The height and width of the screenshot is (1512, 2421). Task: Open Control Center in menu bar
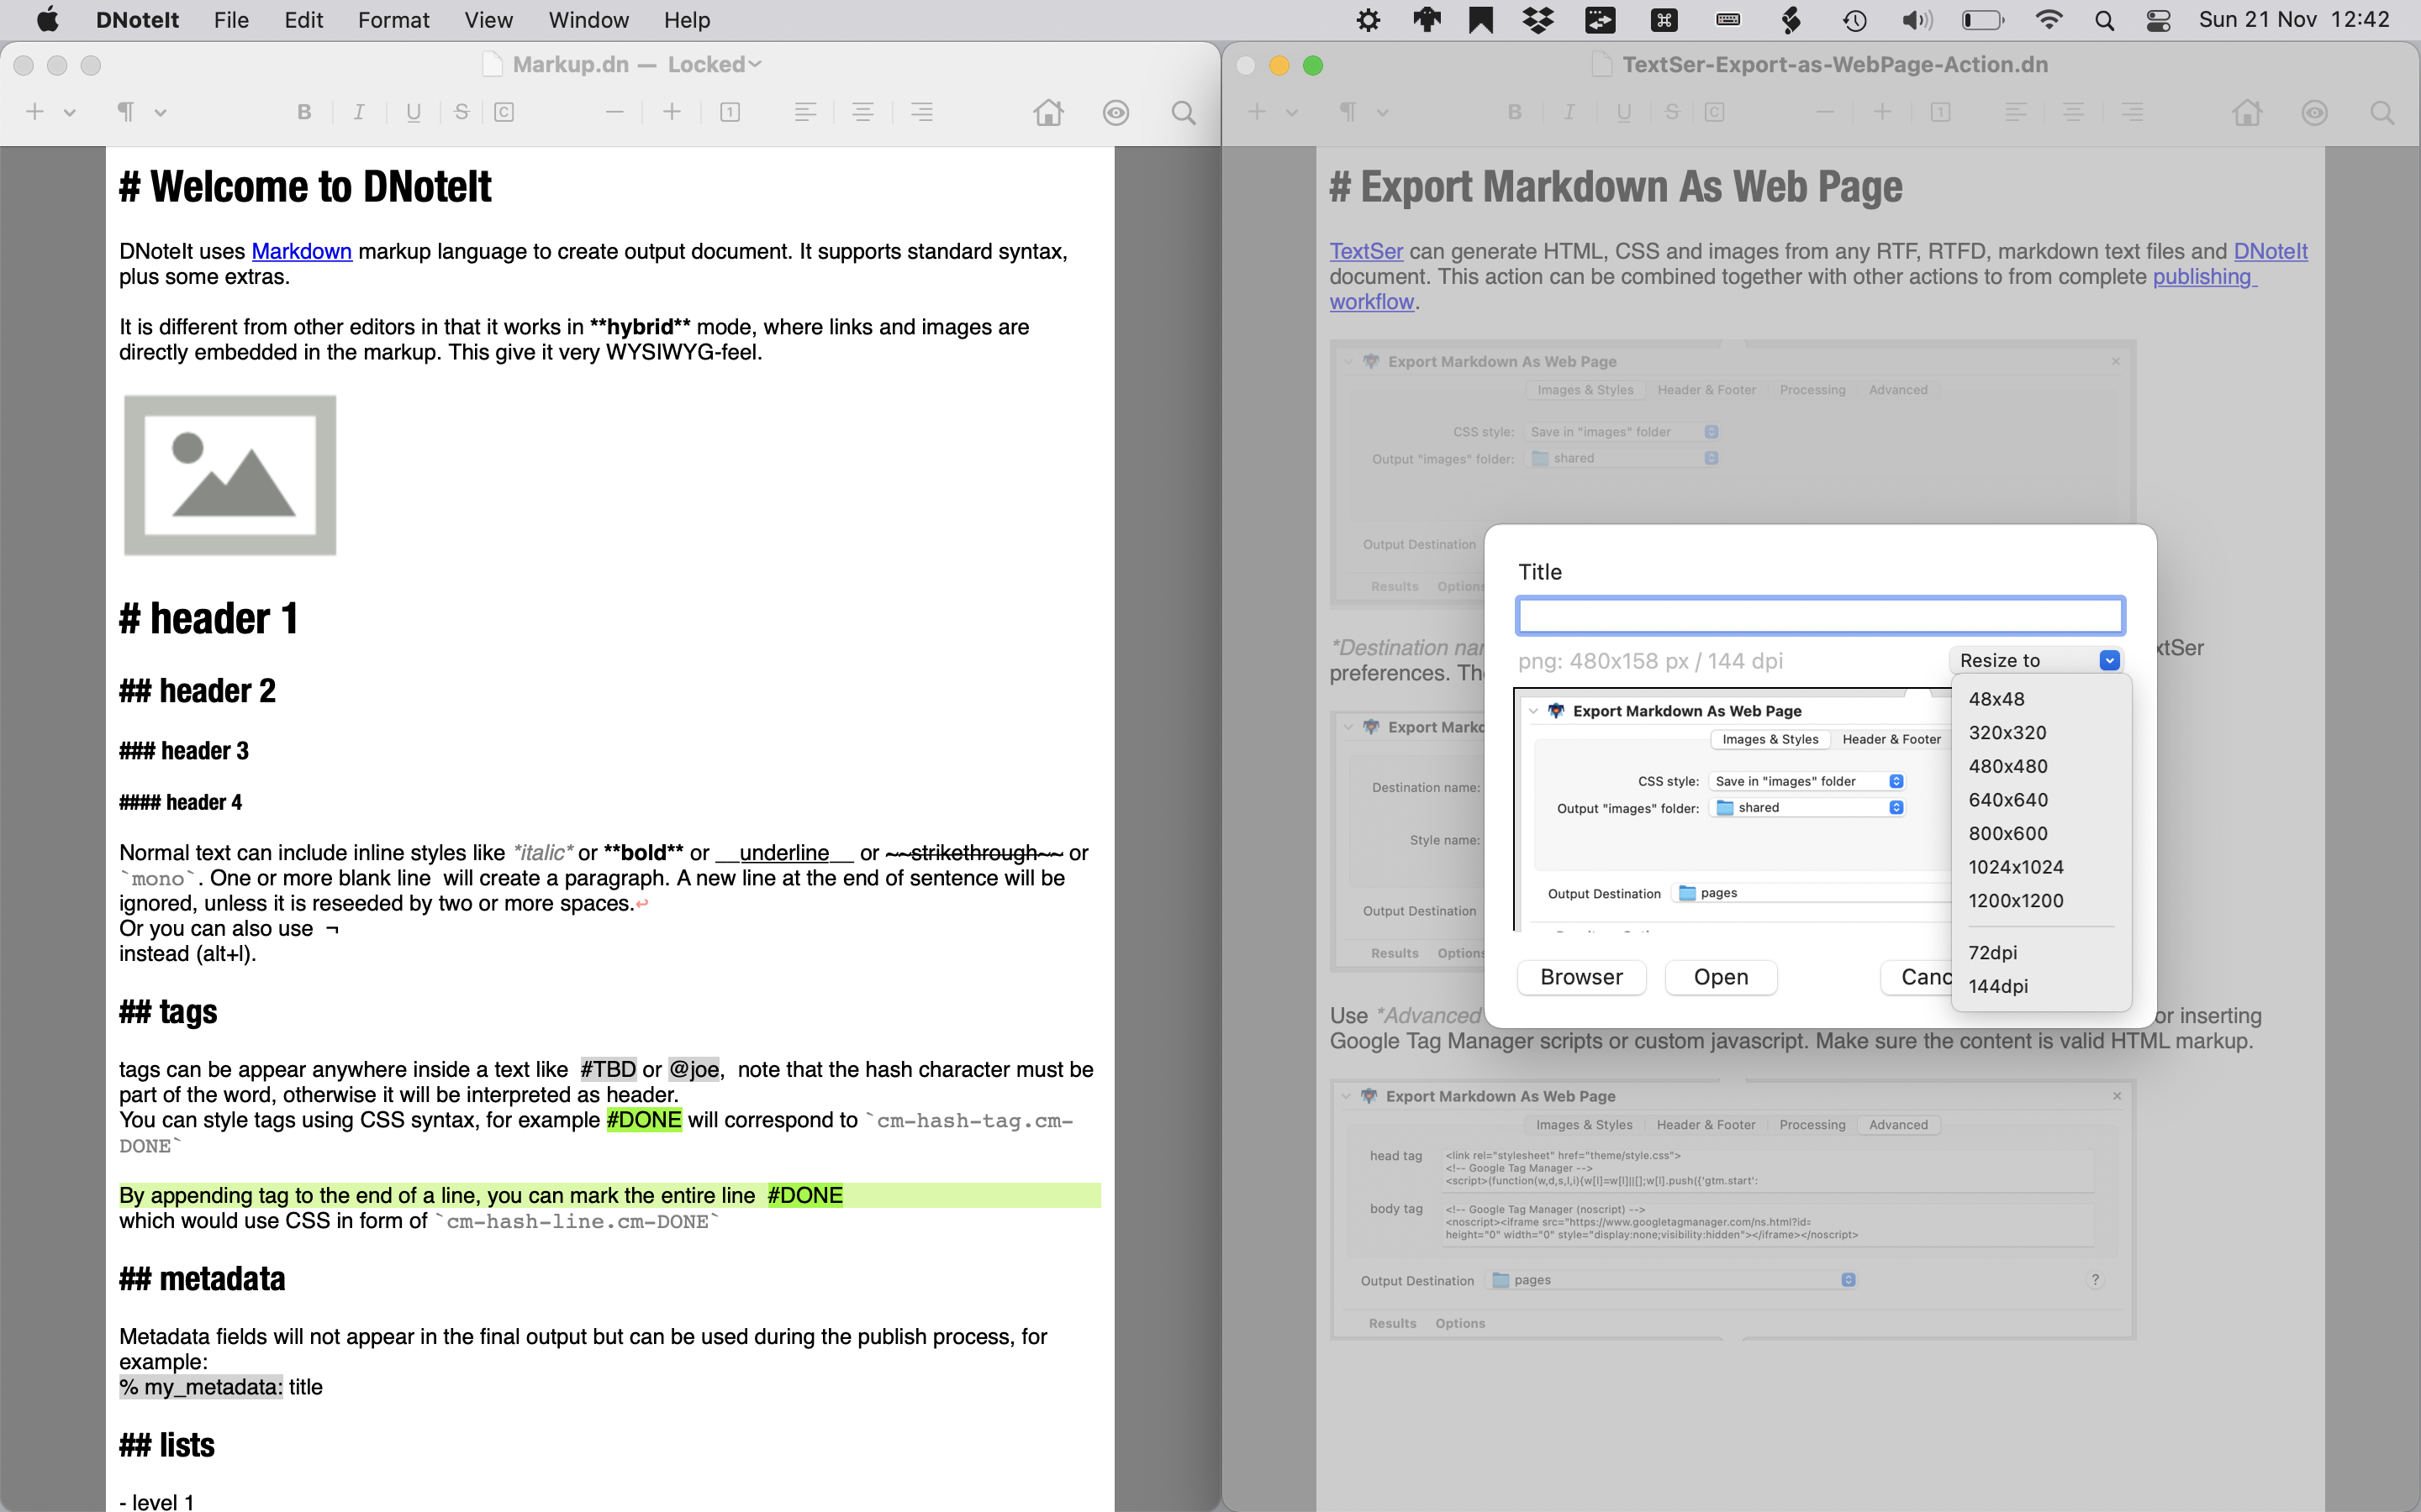(2158, 20)
